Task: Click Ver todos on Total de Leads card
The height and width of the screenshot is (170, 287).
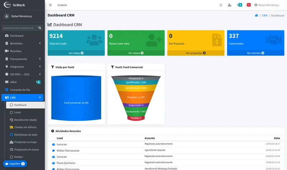Action: pyautogui.click(x=76, y=53)
